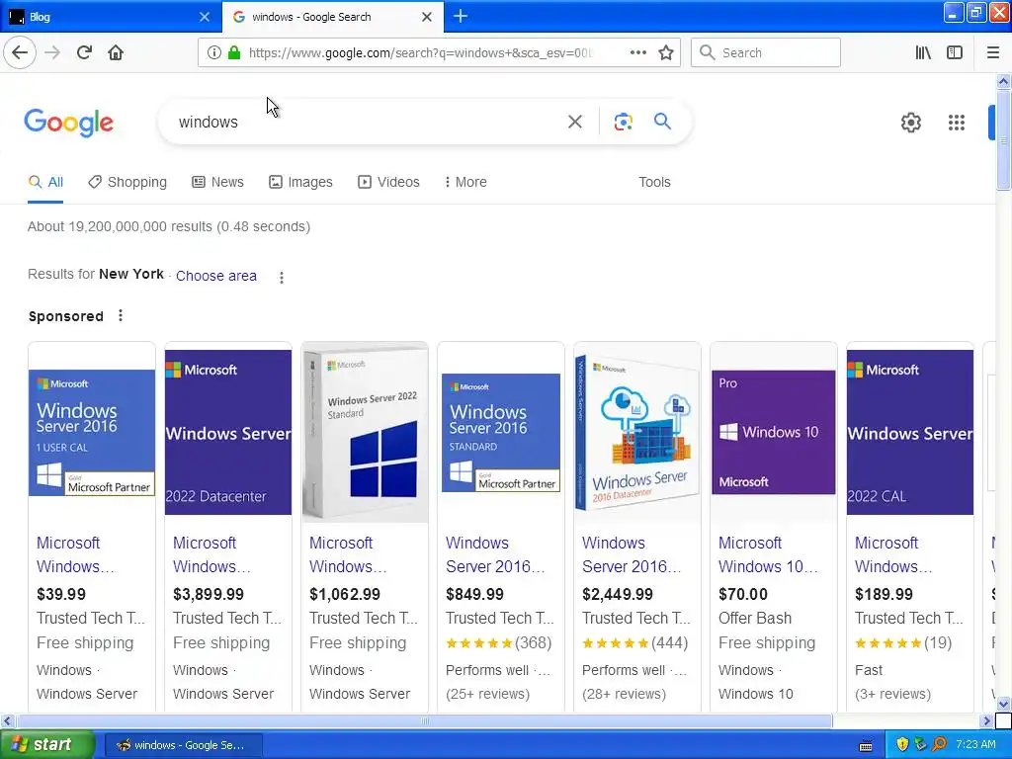
Task: Open the Firefox Library icon
Action: coord(923,53)
